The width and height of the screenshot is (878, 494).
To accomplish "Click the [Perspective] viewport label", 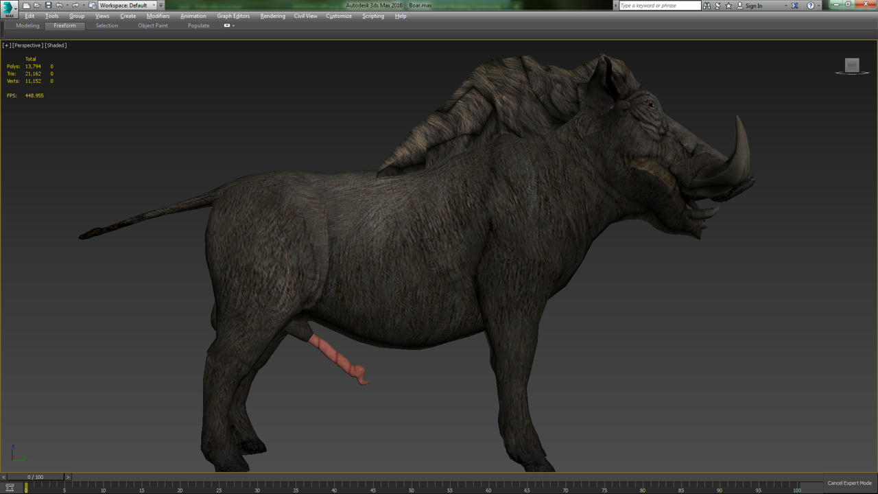I will coord(27,45).
